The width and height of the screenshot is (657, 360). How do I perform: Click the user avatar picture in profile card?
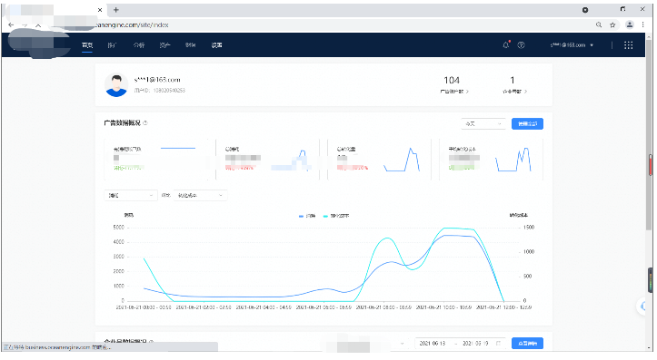click(116, 85)
